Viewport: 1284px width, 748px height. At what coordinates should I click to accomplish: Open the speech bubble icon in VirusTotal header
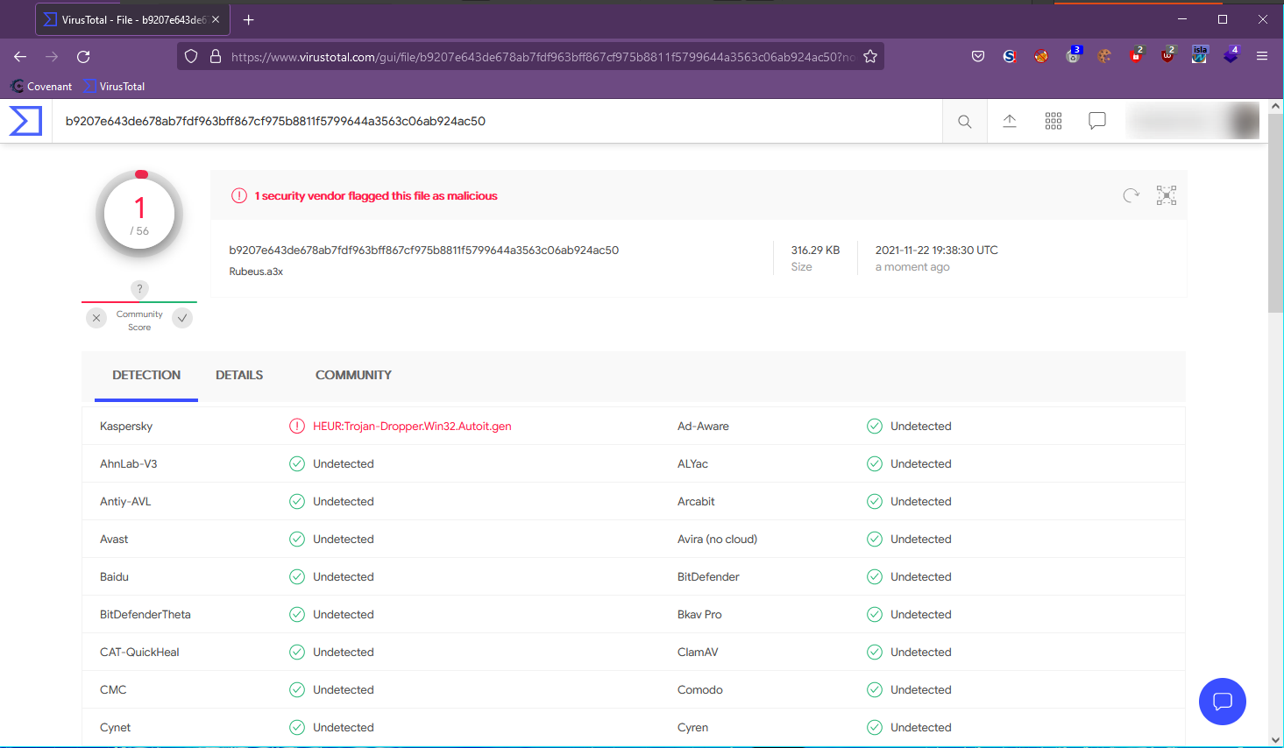point(1097,121)
